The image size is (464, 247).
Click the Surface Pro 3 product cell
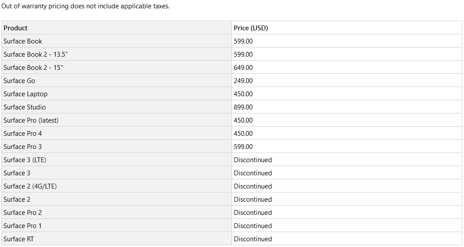(117, 146)
